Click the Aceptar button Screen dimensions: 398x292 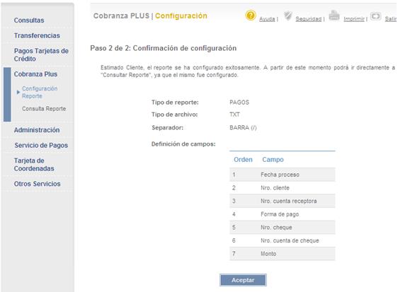[243, 280]
